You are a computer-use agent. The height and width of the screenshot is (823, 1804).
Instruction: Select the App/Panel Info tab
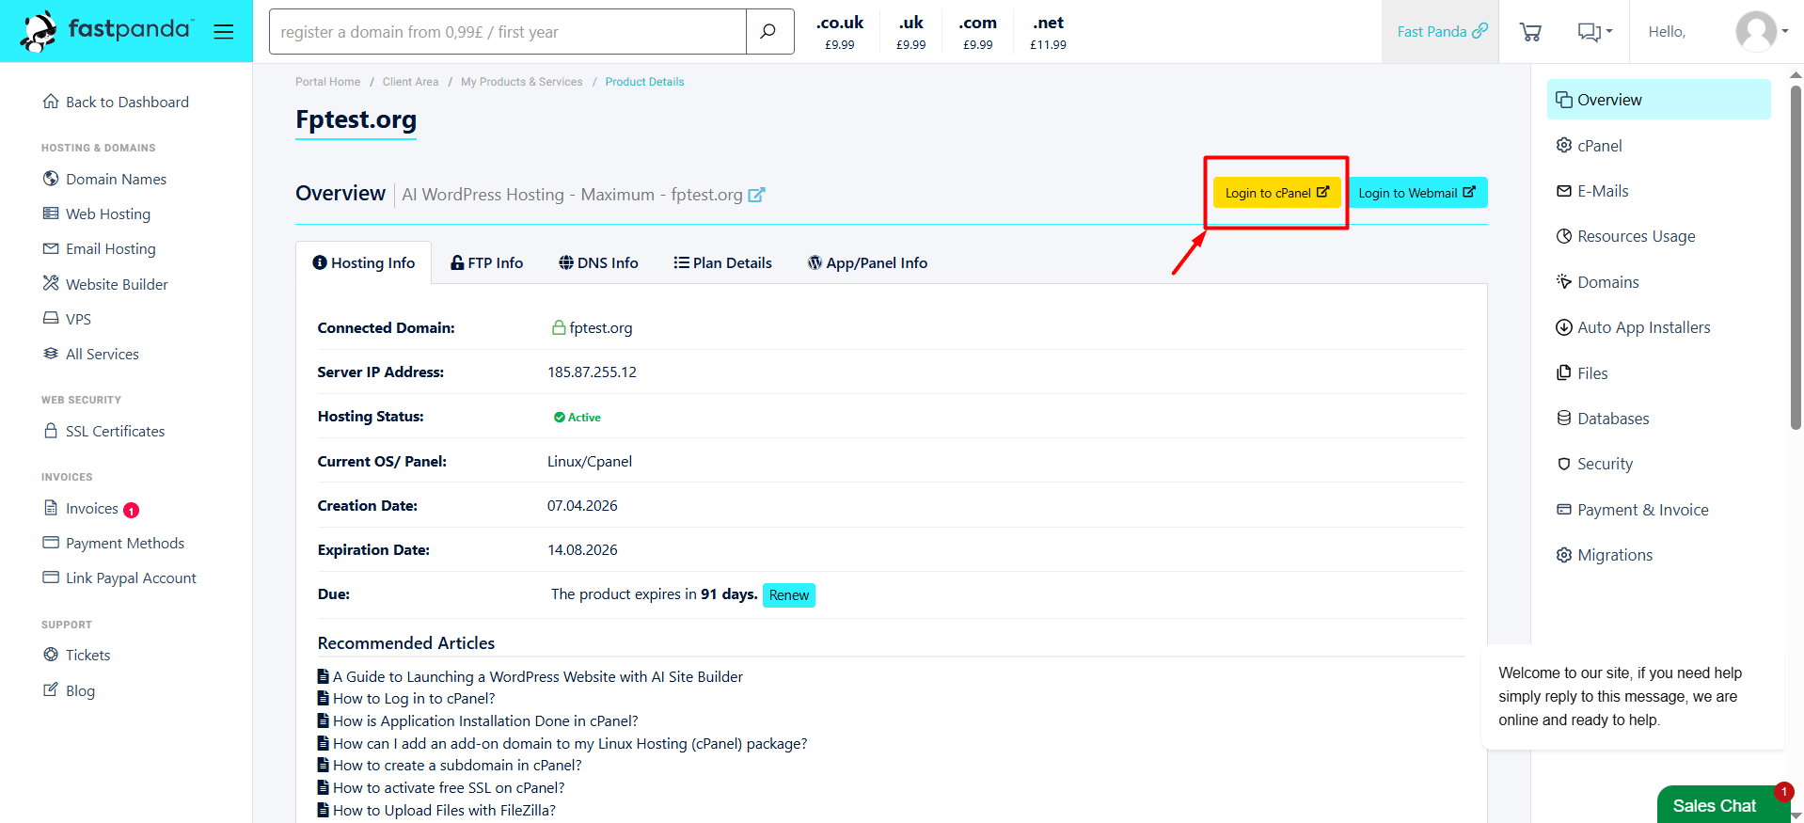pyautogui.click(x=867, y=262)
